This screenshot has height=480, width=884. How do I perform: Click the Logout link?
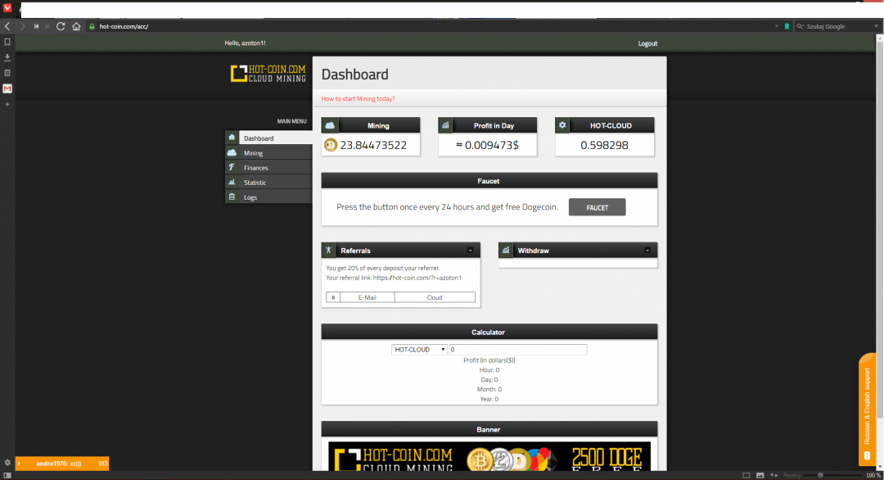click(x=647, y=43)
